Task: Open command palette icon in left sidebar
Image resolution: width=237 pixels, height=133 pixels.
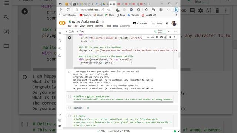Action: pos(60,120)
